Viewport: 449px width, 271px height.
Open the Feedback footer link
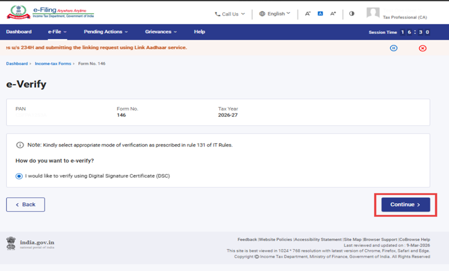pos(247,240)
